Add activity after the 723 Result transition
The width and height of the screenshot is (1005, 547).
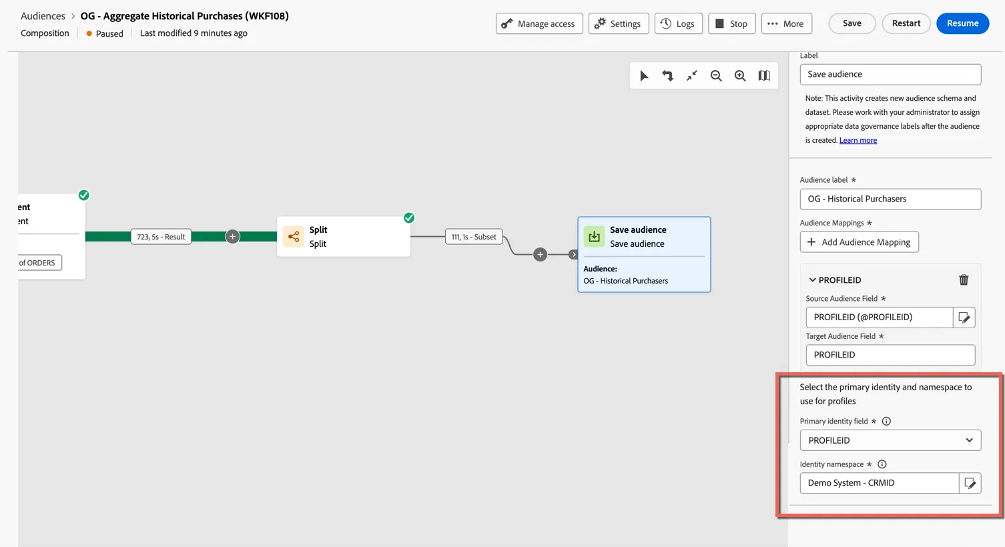(x=232, y=237)
